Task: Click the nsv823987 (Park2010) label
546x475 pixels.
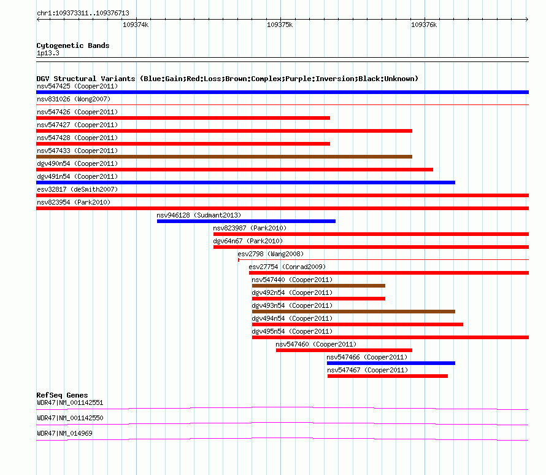Action: 250,228
